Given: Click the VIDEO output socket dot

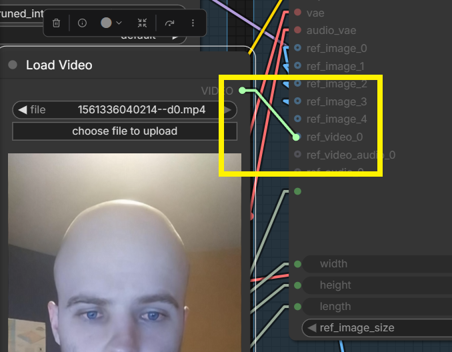Looking at the screenshot, I should 243,91.
